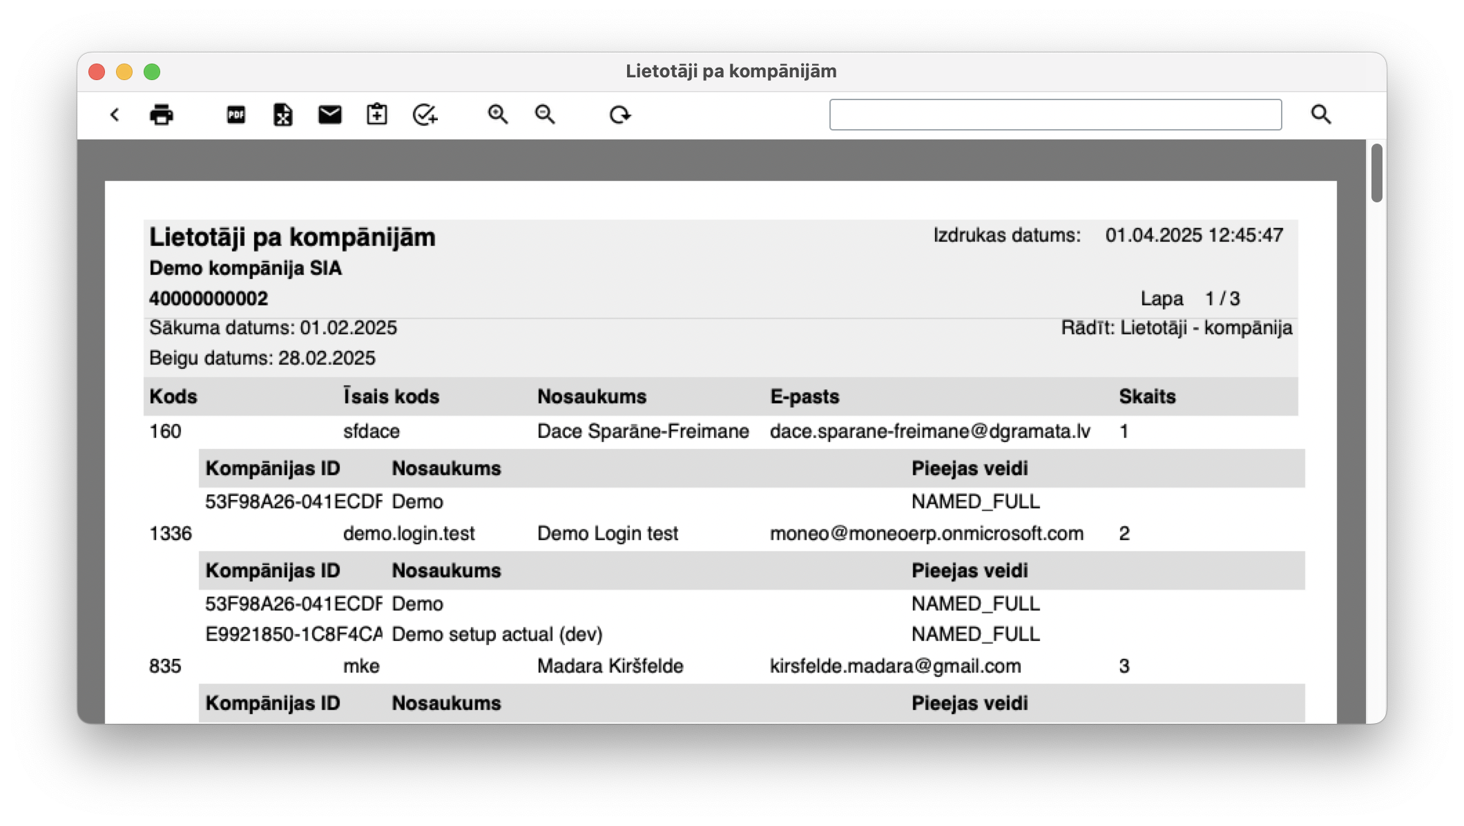Click short code mke
The width and height of the screenshot is (1464, 826).
point(361,666)
